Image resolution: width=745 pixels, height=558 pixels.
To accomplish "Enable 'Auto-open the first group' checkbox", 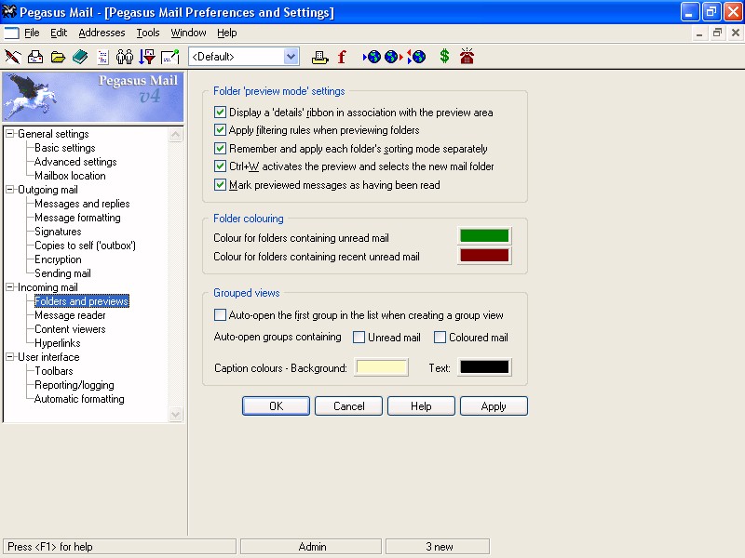I will point(220,315).
